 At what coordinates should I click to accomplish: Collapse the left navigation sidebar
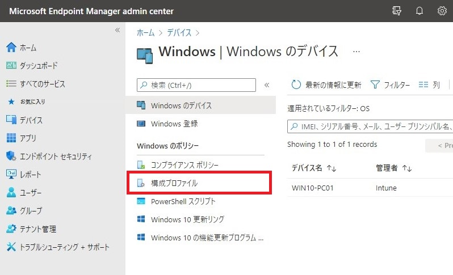point(118,30)
